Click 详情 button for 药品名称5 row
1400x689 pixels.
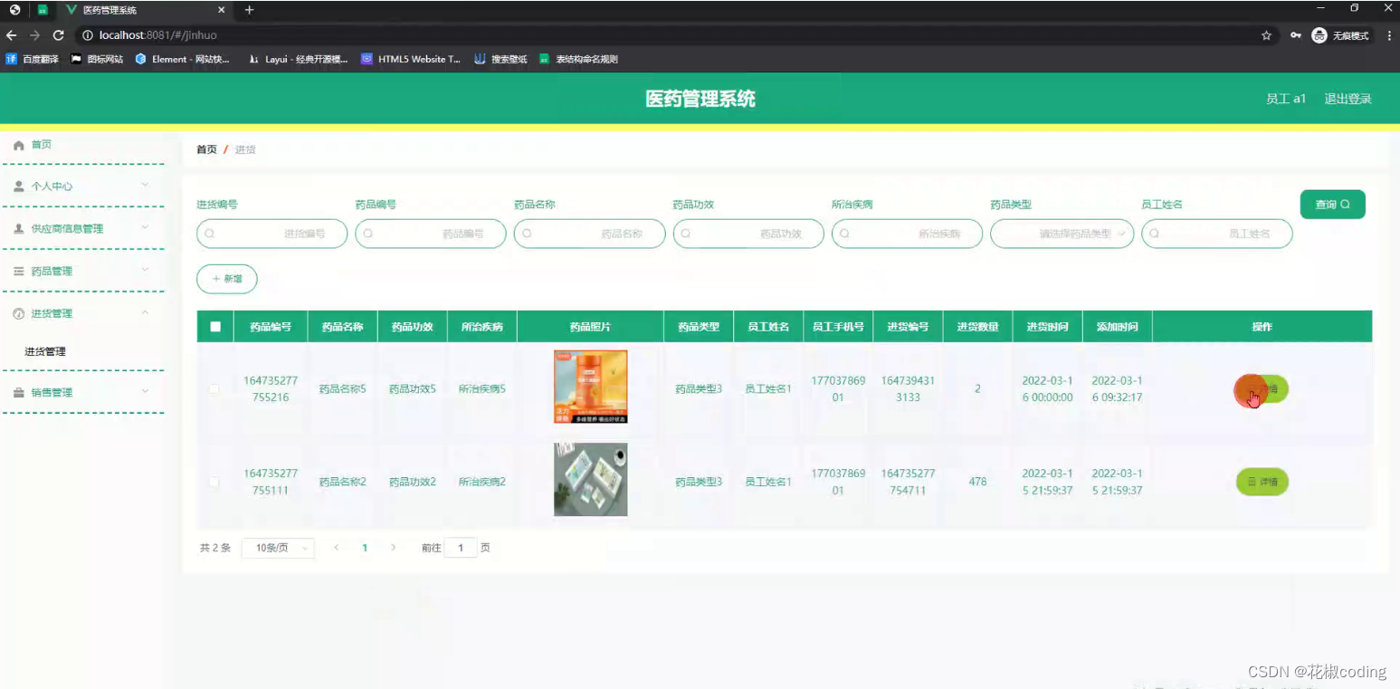[x=1262, y=389]
